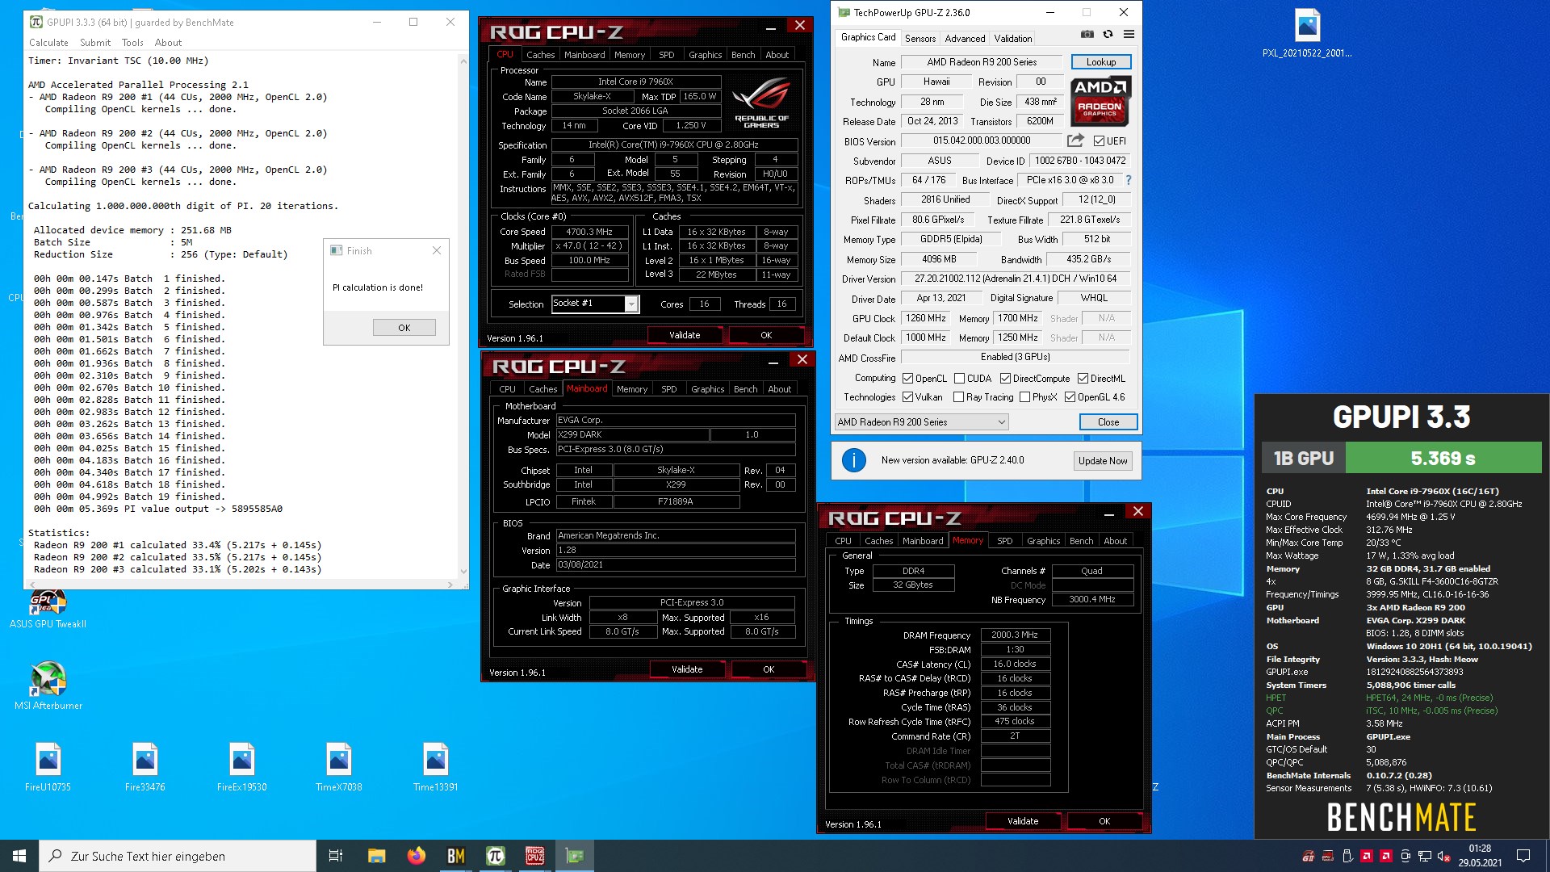Open PXL_20210522 image file on desktop

tap(1307, 33)
